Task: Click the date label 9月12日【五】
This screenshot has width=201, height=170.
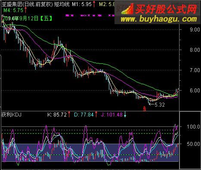Action: pos(35,19)
